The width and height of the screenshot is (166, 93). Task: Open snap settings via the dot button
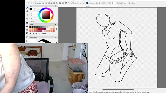tap(69, 3)
